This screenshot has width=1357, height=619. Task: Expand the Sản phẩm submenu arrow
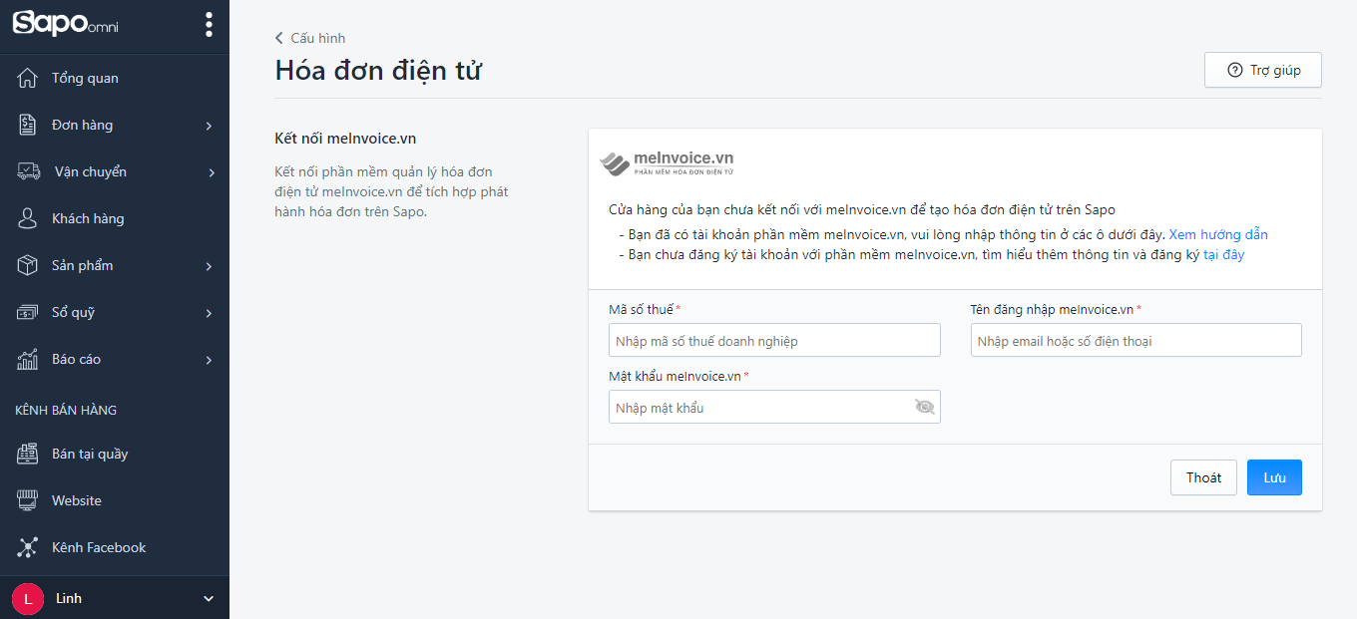pyautogui.click(x=210, y=266)
